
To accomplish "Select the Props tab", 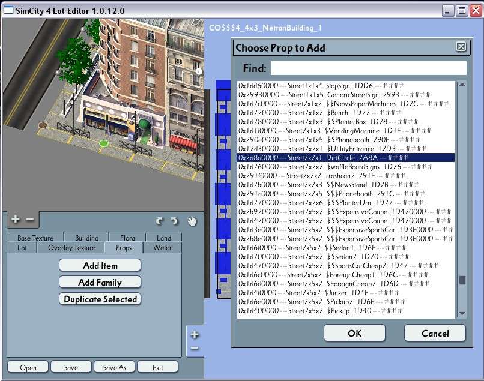I will click(x=124, y=248).
